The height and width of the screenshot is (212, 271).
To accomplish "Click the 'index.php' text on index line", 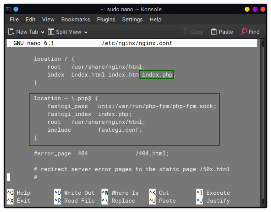I will 157,75.
